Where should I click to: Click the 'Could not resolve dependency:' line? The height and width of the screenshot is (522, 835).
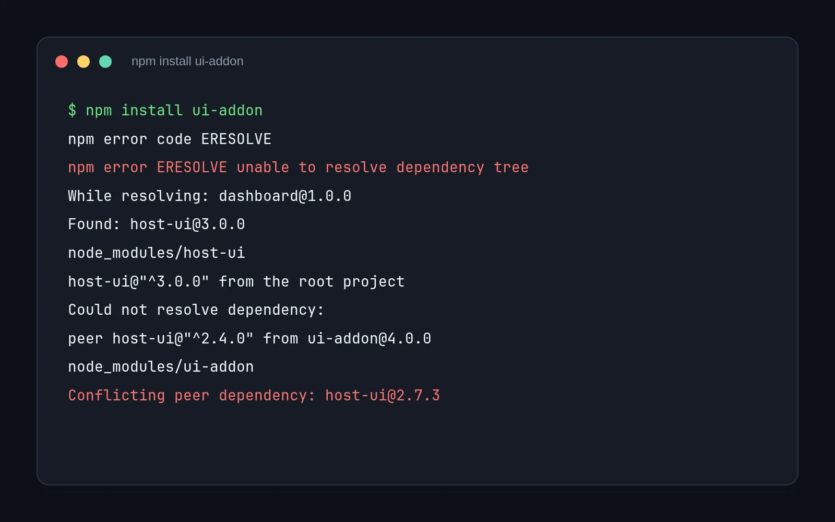click(196, 310)
